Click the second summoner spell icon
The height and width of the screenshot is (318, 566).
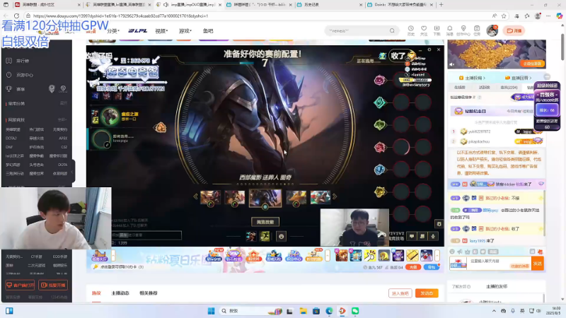(265, 236)
